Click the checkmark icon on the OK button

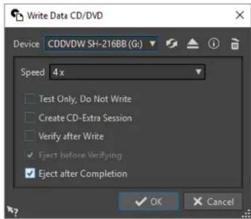(x=141, y=201)
